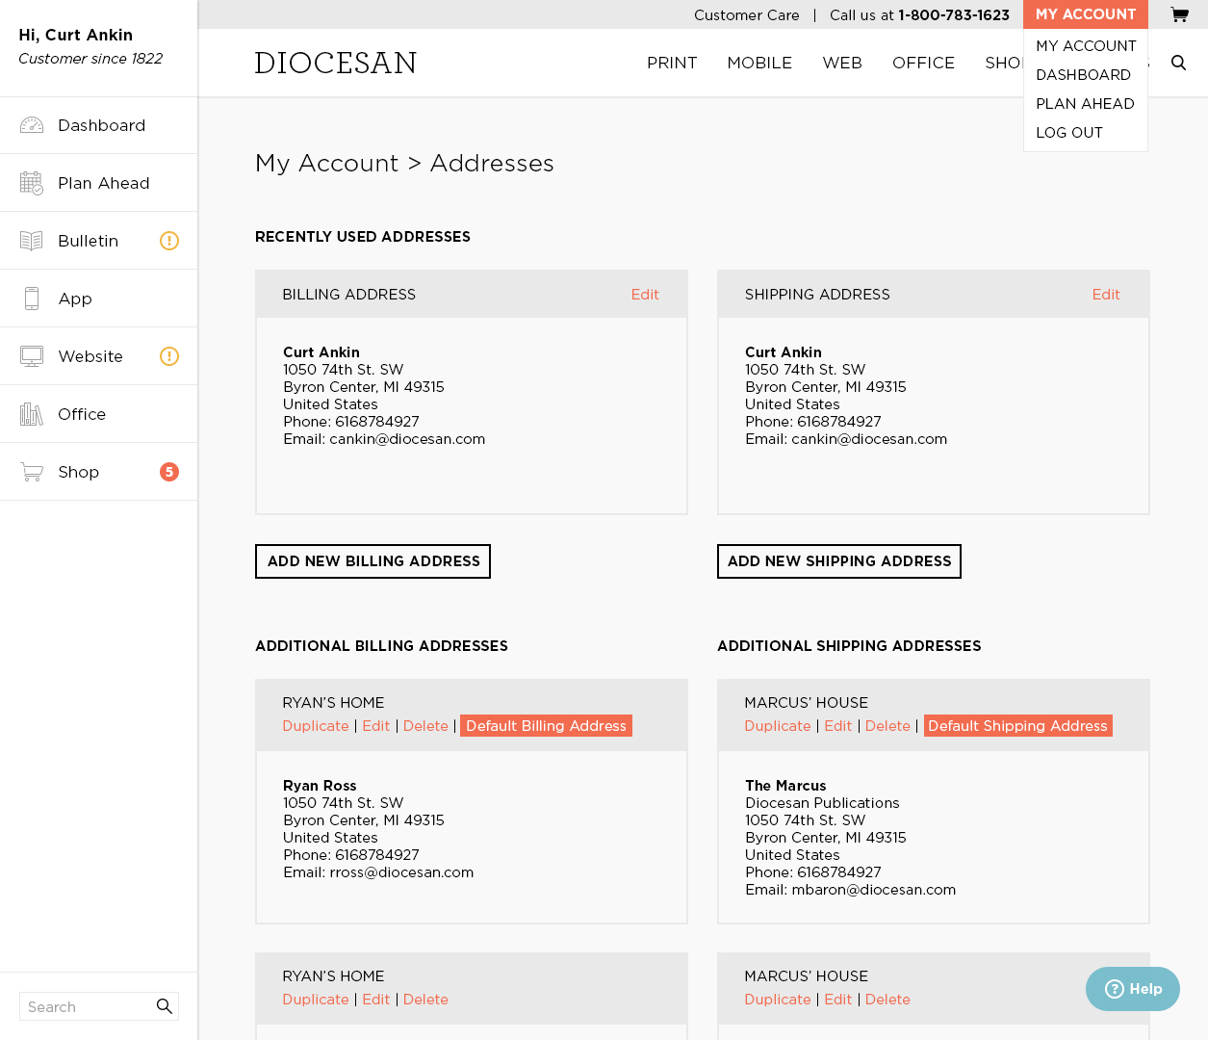This screenshot has width=1208, height=1040.
Task: Choose PLAN AHEAD in account dropdown
Action: coord(1084,104)
